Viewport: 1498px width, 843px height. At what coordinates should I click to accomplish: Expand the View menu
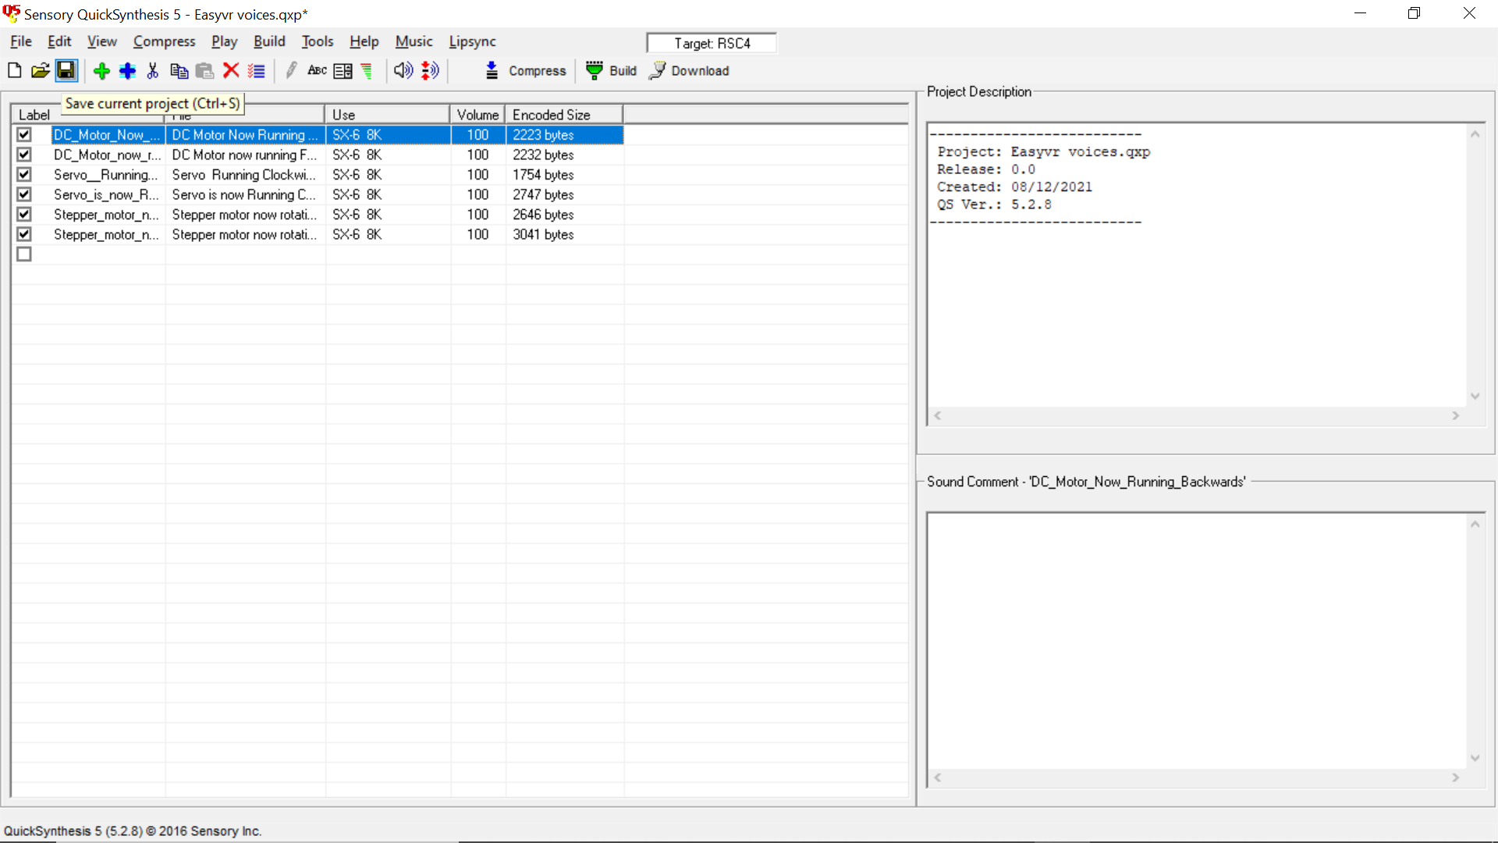[x=102, y=41]
